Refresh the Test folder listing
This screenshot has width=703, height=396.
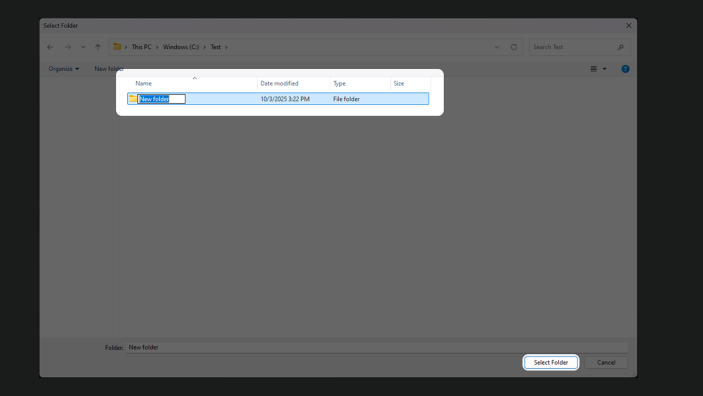tap(514, 47)
